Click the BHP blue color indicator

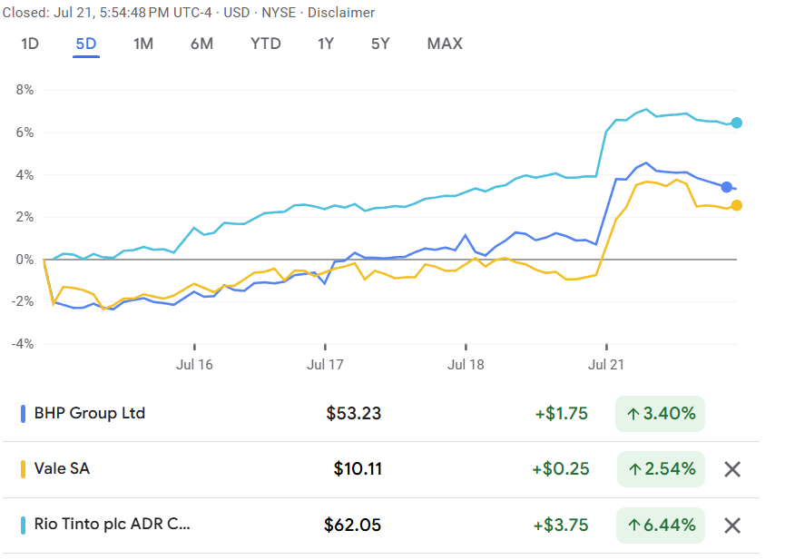point(23,414)
